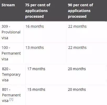
Task: Click the number 309 in the stream column
Action: (5, 26)
